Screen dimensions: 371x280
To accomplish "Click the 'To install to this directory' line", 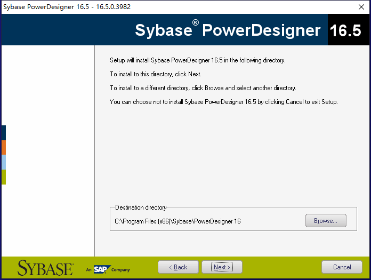I will point(155,74).
